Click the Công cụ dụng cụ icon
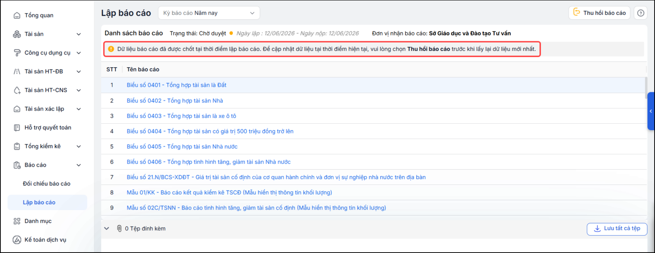Viewport: 655px width, 253px height. [17, 53]
